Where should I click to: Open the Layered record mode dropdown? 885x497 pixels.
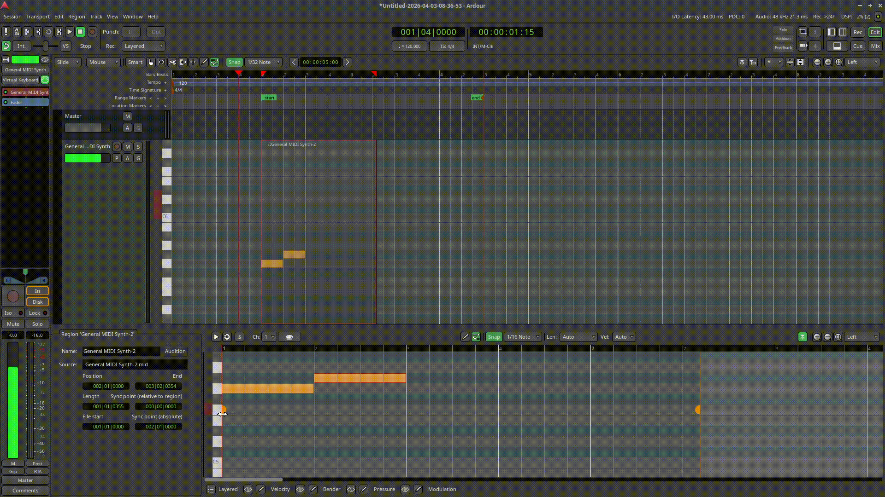[x=143, y=46]
